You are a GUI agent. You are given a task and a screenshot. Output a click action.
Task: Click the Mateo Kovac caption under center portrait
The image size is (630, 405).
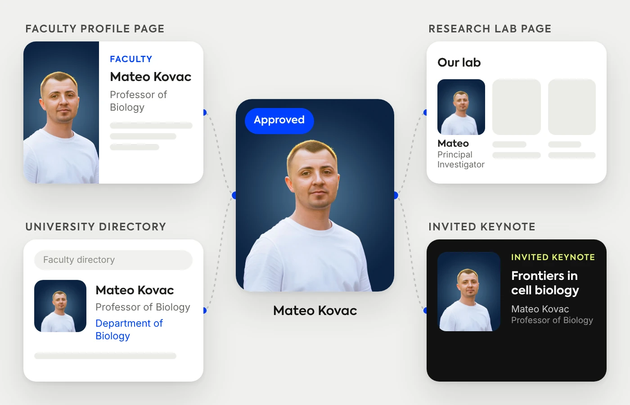(x=315, y=310)
